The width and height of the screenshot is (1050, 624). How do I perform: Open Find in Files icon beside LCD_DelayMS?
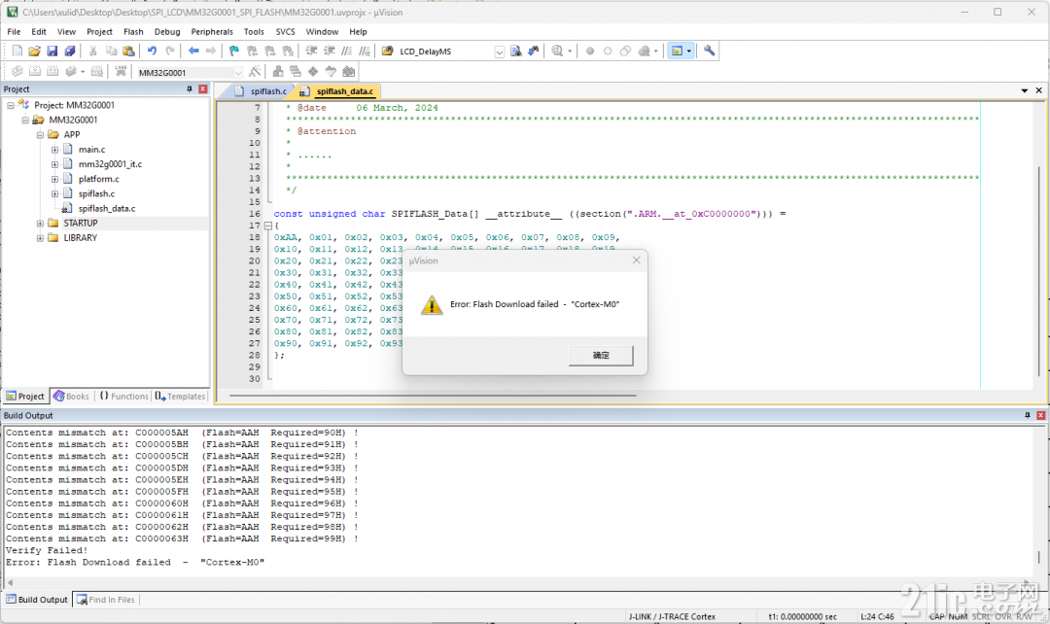[x=388, y=51]
